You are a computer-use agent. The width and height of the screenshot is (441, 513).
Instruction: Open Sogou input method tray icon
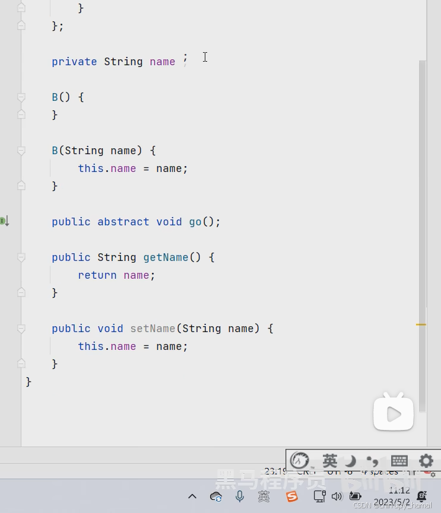[291, 496]
